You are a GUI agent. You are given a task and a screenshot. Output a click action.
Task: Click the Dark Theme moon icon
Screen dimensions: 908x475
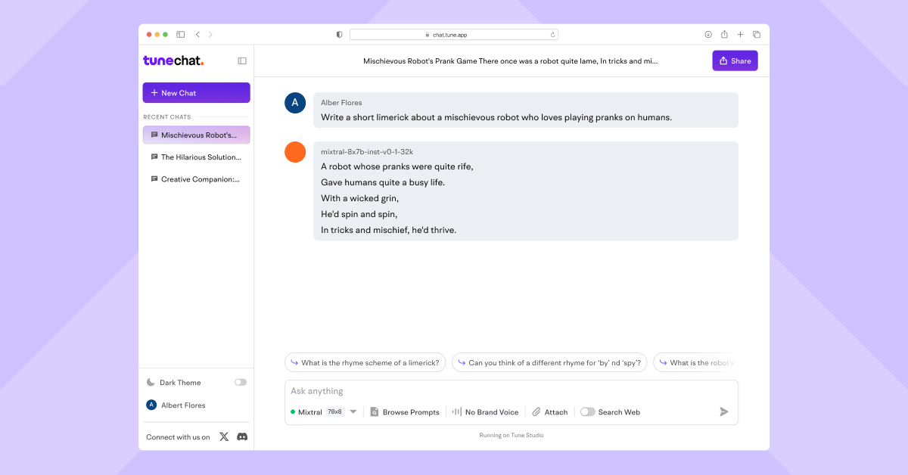click(x=150, y=382)
